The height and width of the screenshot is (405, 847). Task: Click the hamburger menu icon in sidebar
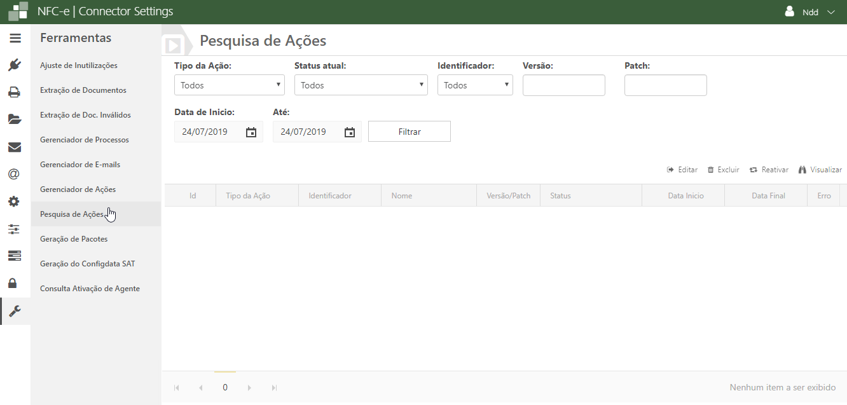coord(15,38)
